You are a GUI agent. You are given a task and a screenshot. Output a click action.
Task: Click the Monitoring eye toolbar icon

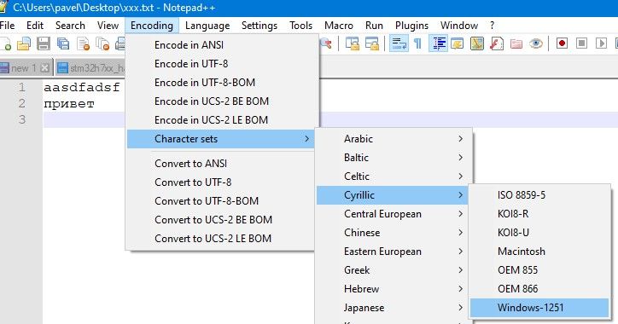[x=535, y=43]
